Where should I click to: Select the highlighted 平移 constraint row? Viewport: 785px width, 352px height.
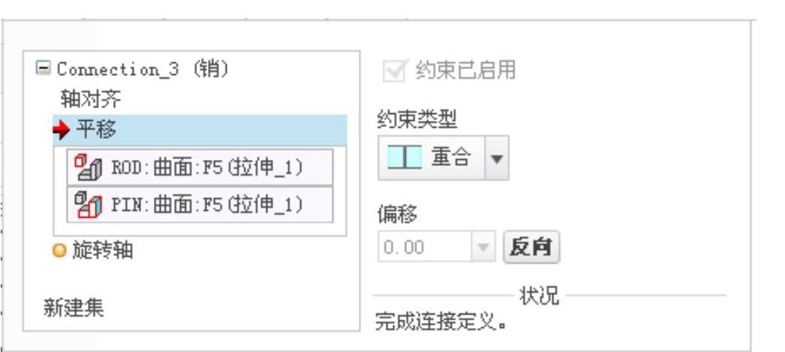click(200, 130)
